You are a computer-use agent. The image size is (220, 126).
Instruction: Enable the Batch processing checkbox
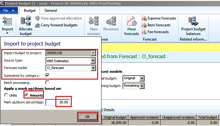coord(47,83)
